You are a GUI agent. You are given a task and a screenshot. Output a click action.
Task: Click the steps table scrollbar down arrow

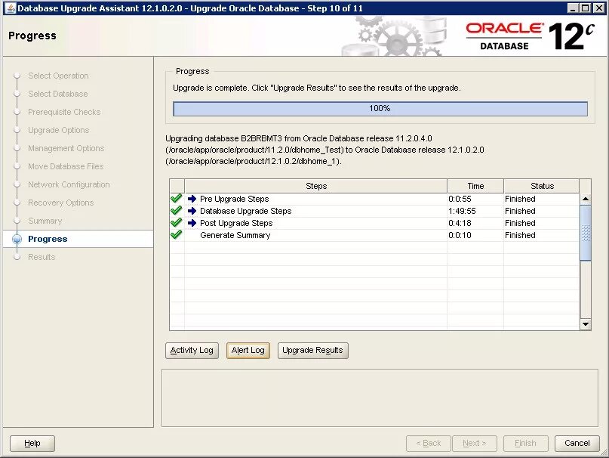(586, 323)
